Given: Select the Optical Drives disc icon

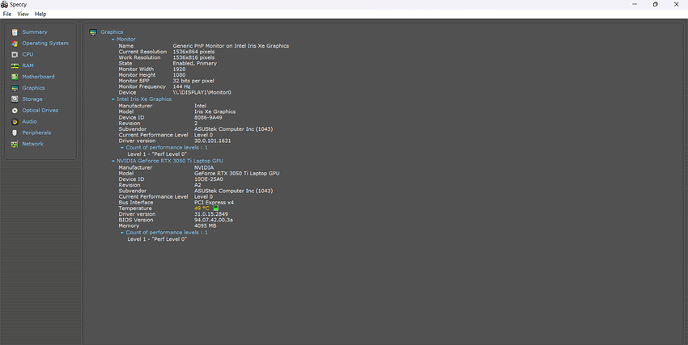Looking at the screenshot, I should [x=14, y=110].
